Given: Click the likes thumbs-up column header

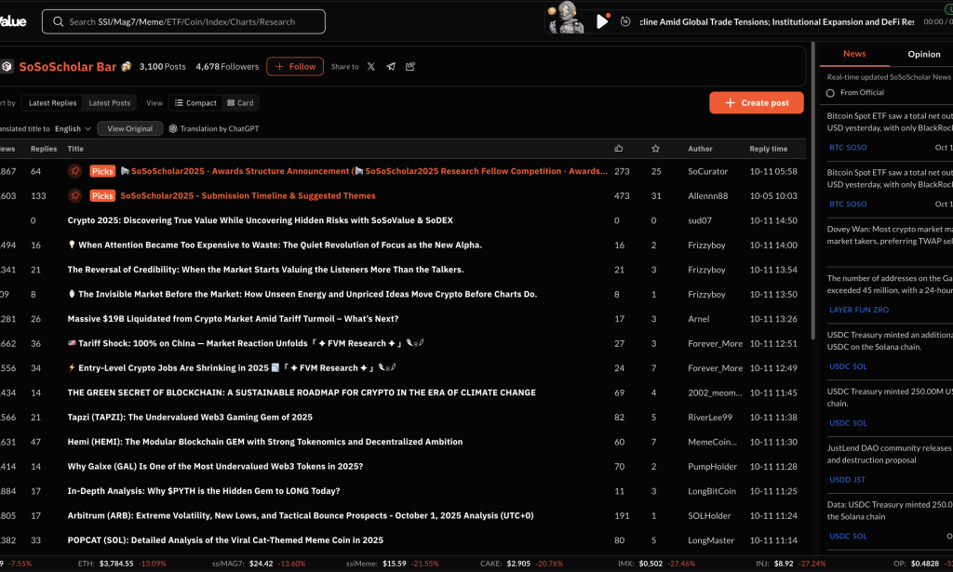Looking at the screenshot, I should click(619, 149).
